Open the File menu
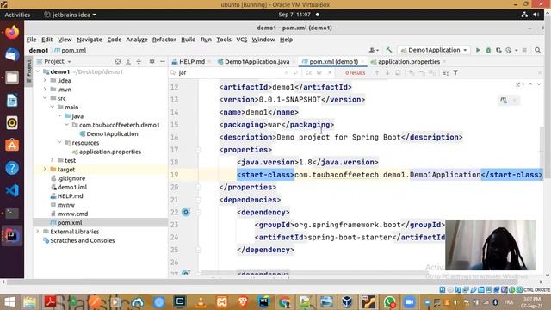 click(31, 40)
